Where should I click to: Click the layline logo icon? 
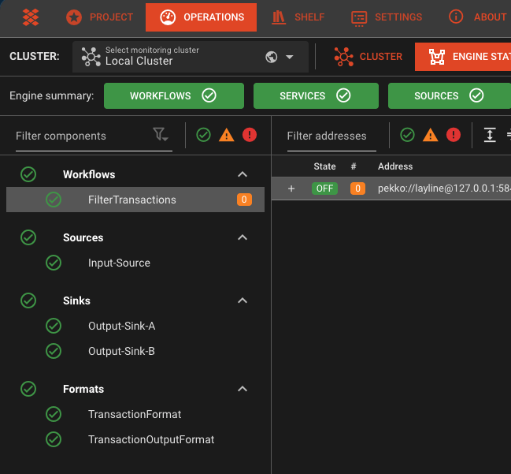31,17
